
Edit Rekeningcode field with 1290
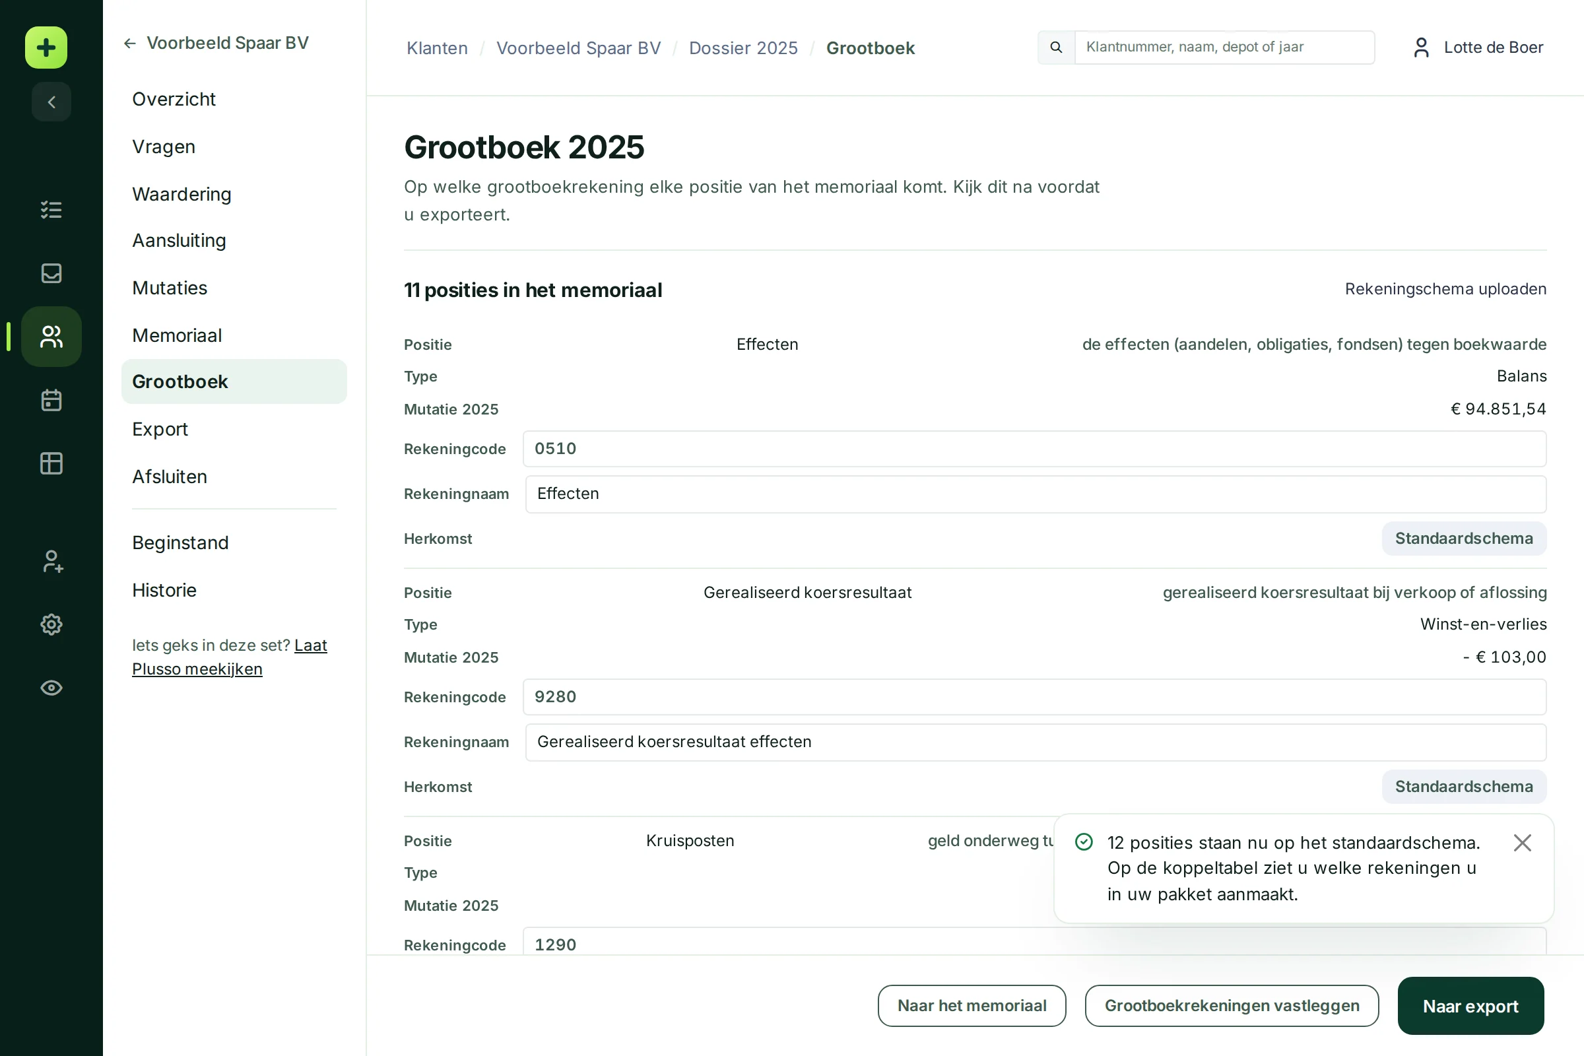click(1034, 942)
